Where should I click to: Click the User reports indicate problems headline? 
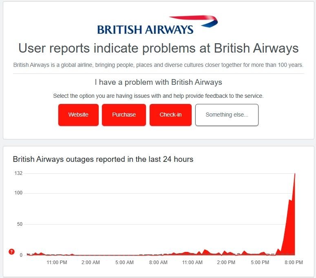coord(158,49)
